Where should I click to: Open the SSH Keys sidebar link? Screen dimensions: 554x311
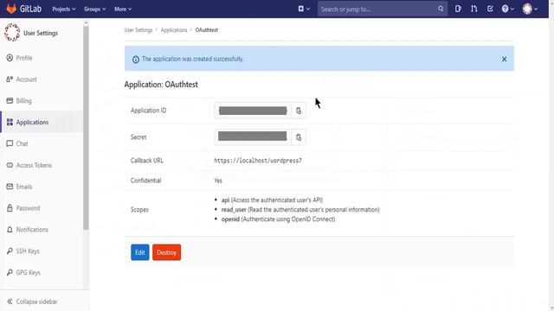tap(28, 251)
